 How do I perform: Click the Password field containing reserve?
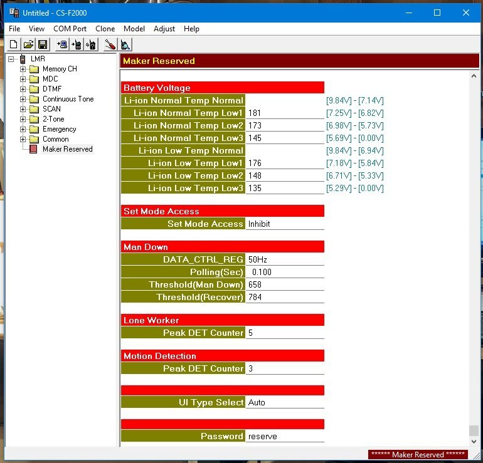(x=284, y=436)
